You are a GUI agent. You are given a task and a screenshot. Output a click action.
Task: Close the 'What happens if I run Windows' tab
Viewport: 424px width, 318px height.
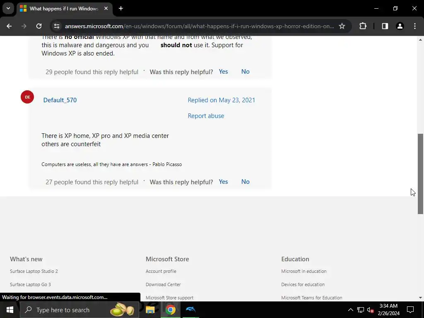[x=106, y=8]
